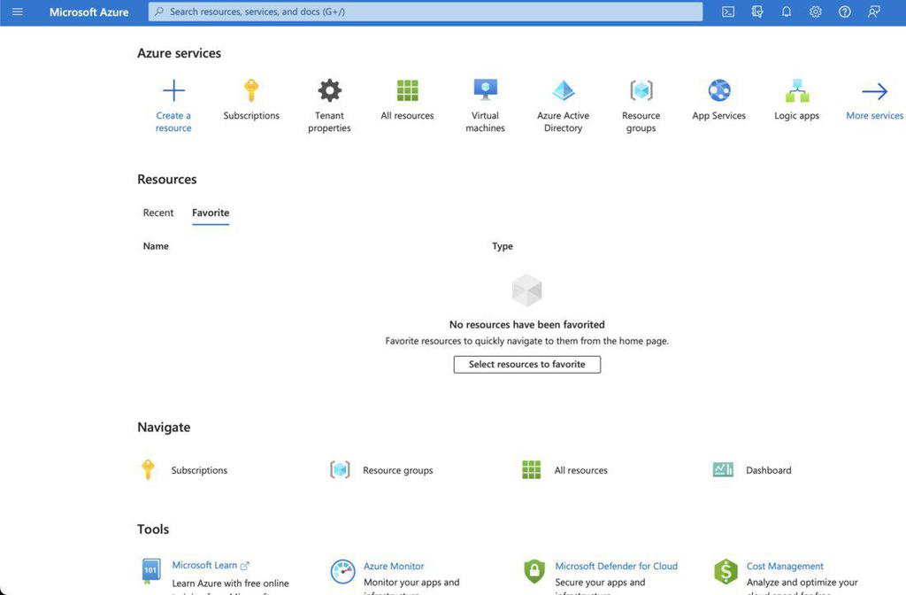The image size is (906, 595).
Task: Open Azure Active Directory
Action: tap(563, 89)
